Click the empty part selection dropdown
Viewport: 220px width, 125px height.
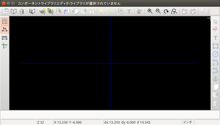(x=215, y=11)
